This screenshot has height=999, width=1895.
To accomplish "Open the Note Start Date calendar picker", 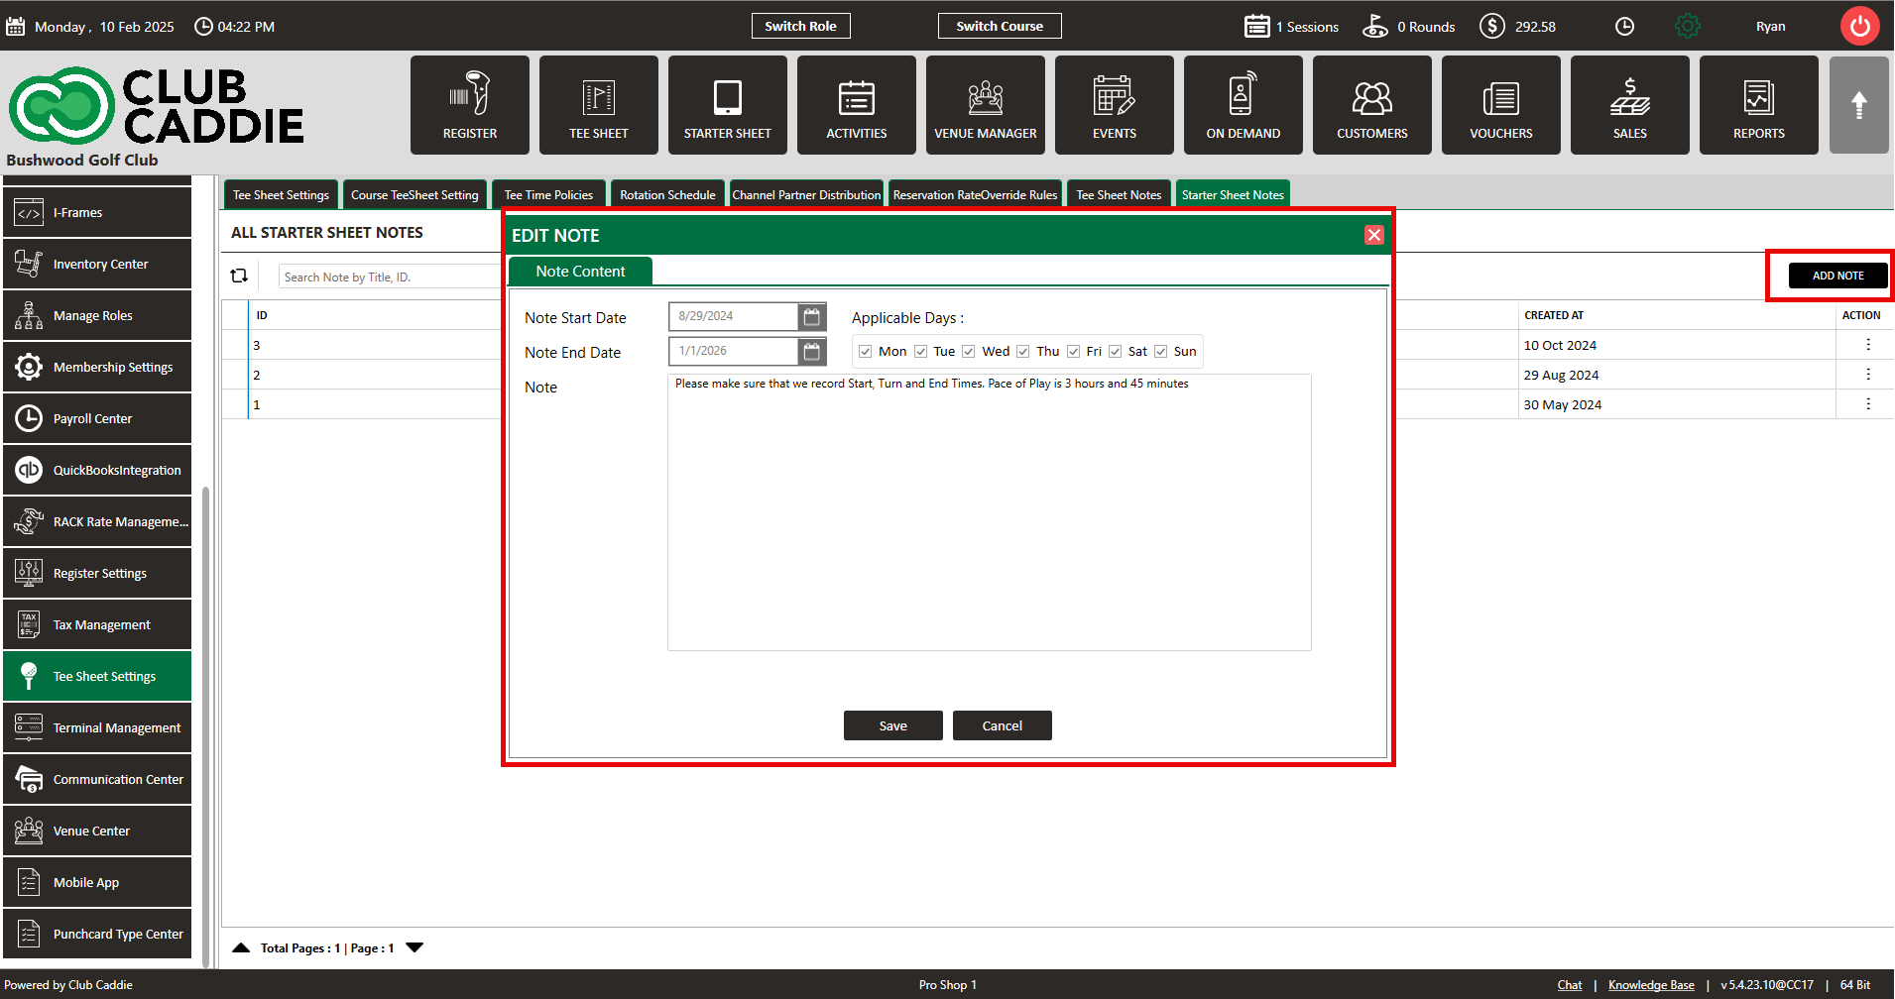I will point(811,317).
